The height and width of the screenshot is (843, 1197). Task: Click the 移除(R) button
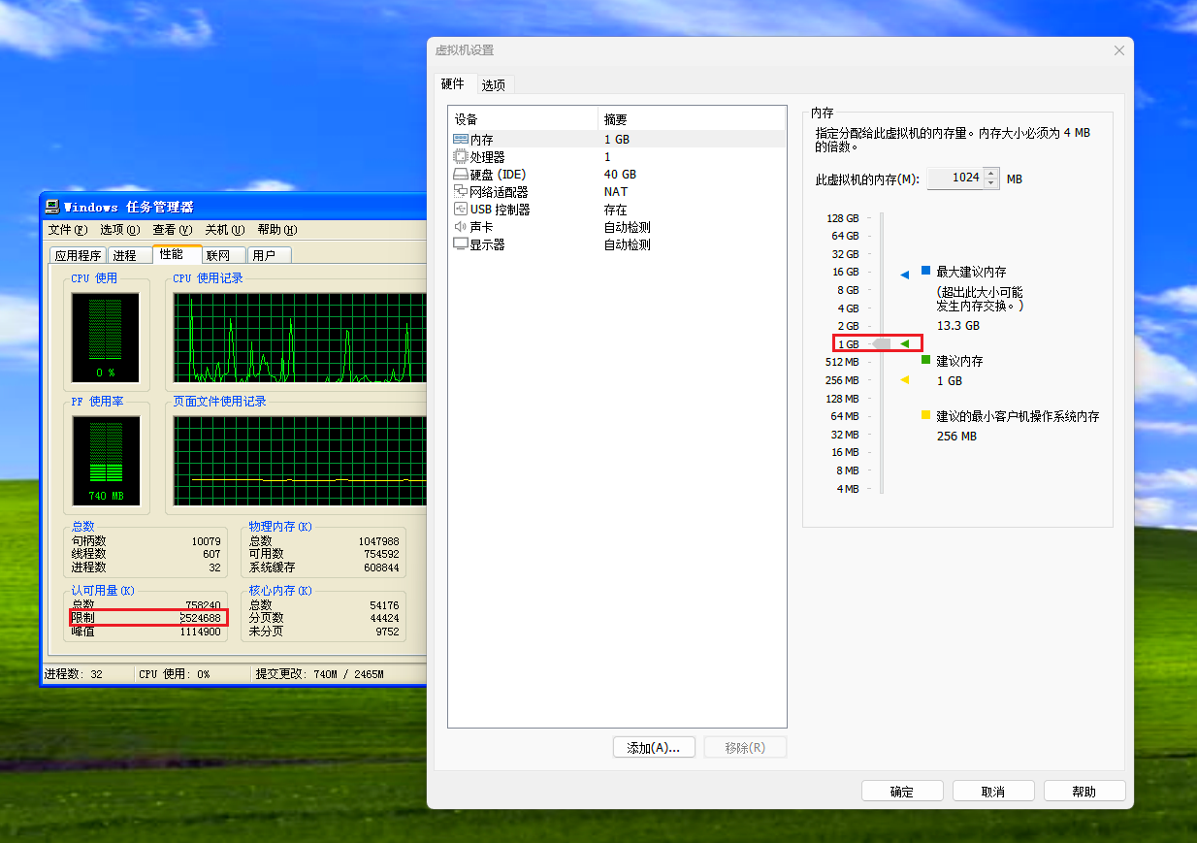coord(745,748)
